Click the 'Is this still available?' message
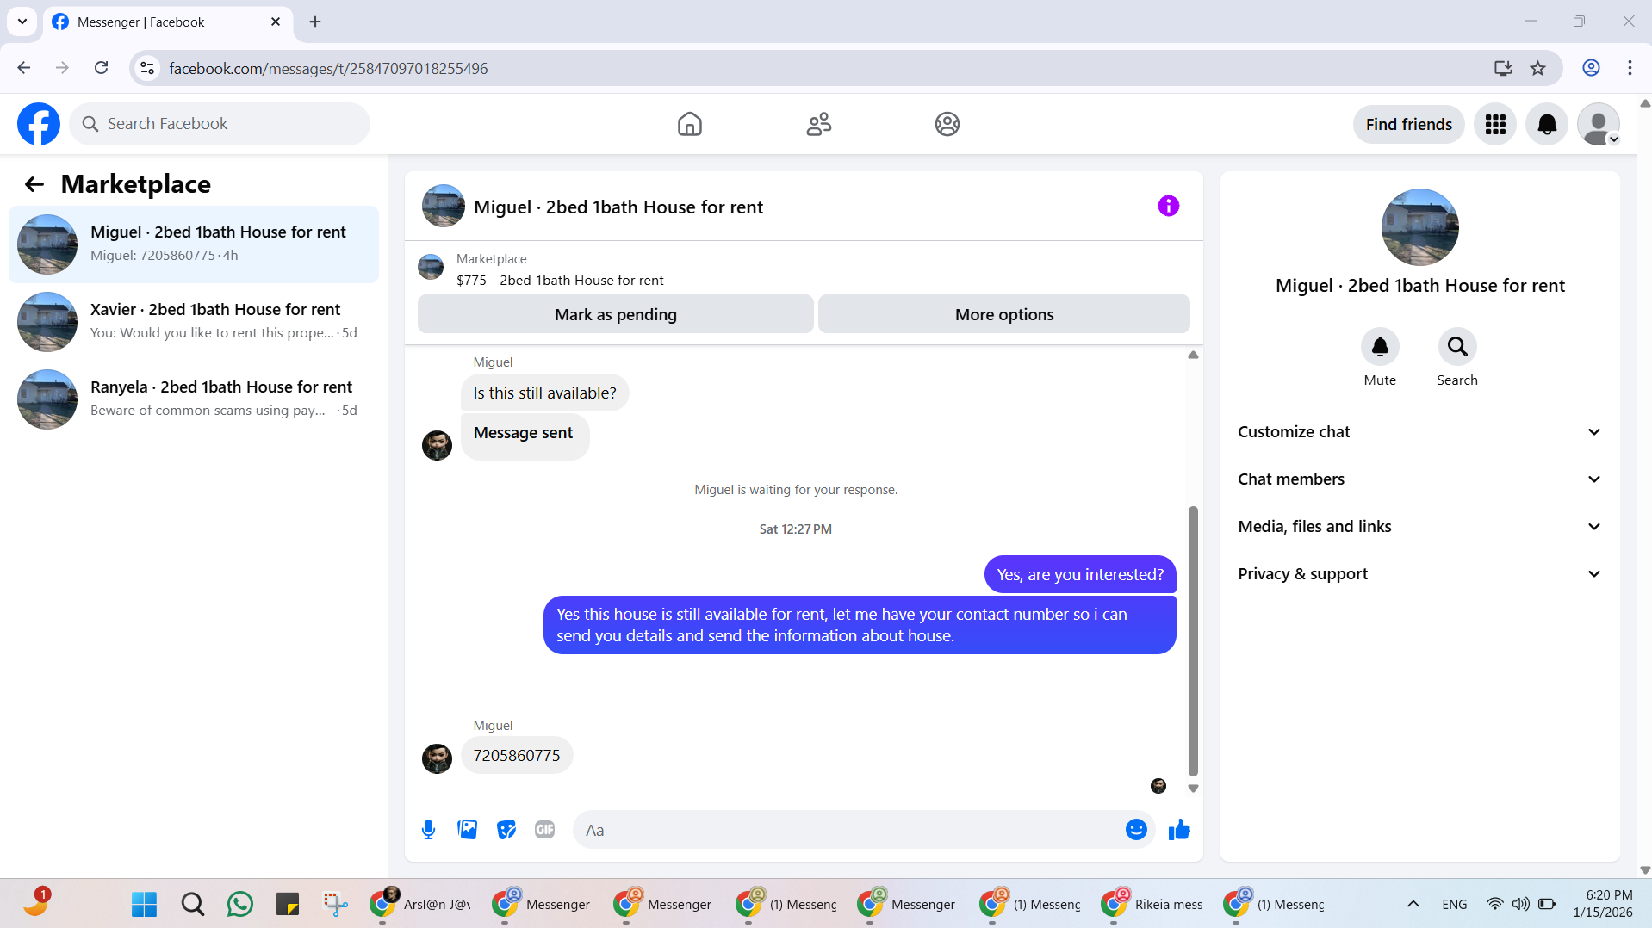Screen dimensions: 1652x928 (544, 393)
